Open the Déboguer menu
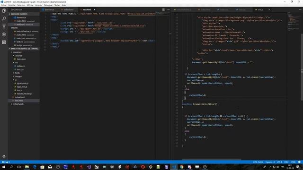This screenshot has height=170, width=303. pyautogui.click(x=48, y=5)
